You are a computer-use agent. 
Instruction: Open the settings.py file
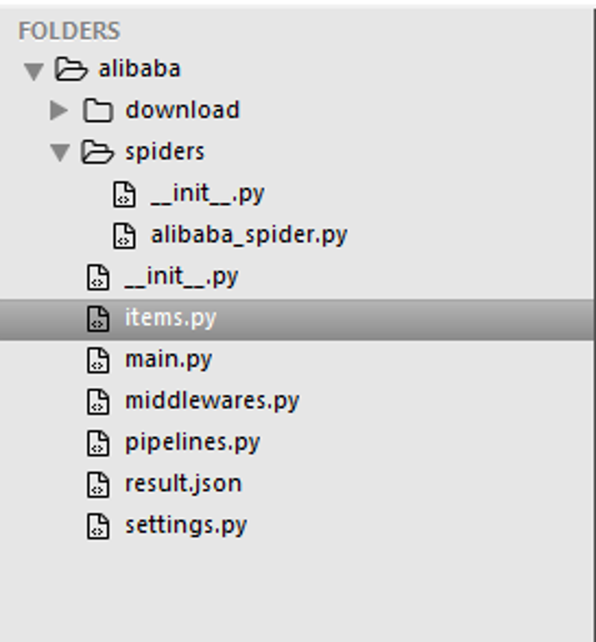[x=186, y=525]
